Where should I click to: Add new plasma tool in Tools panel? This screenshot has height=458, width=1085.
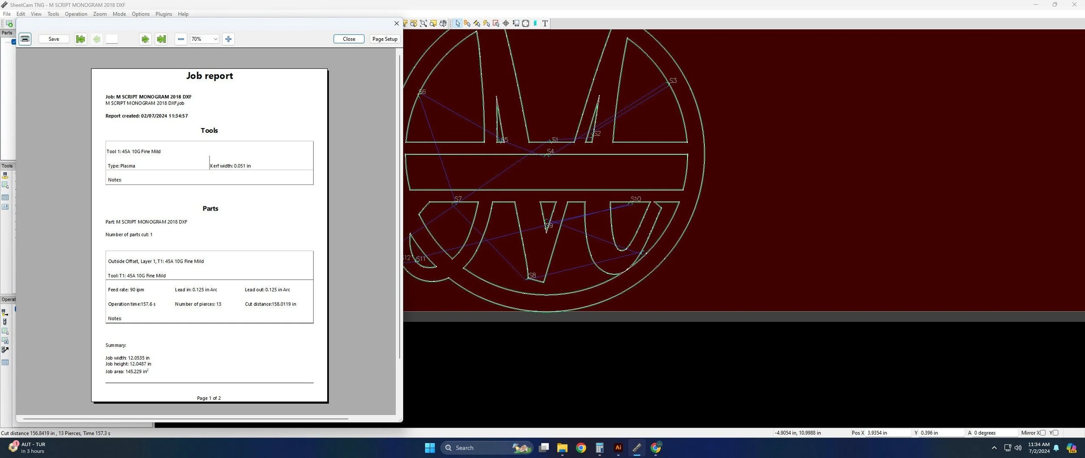(x=5, y=175)
